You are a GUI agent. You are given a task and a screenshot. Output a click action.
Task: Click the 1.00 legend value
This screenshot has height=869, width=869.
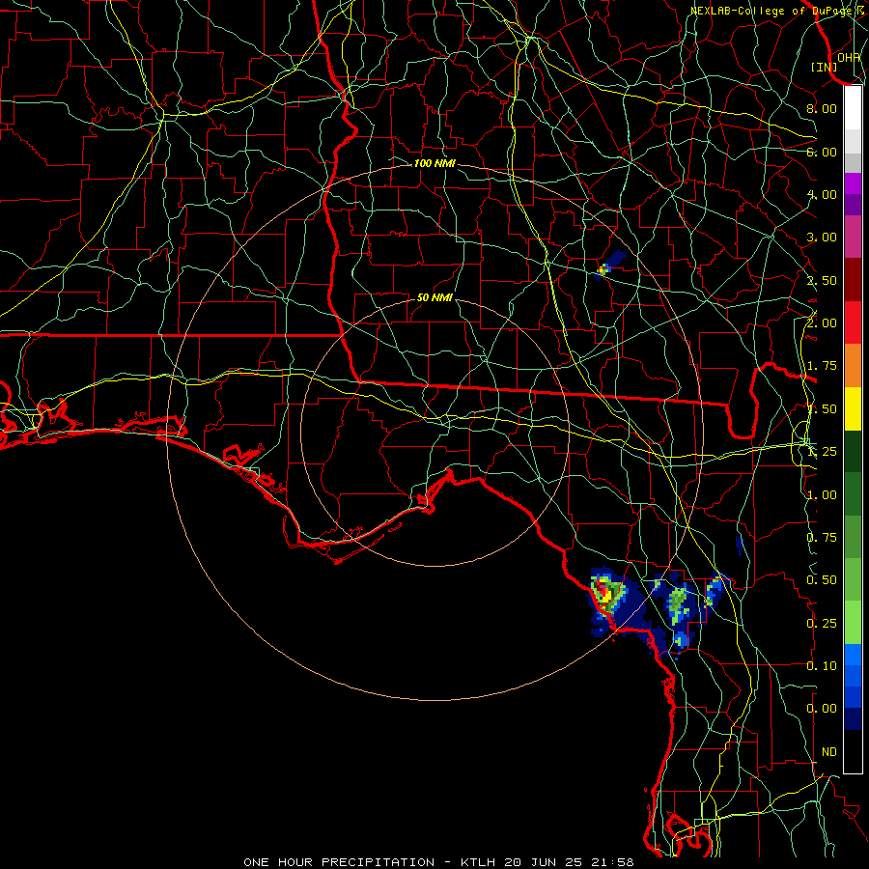(822, 495)
